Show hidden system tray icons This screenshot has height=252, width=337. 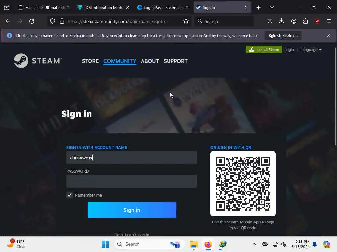[254, 244]
